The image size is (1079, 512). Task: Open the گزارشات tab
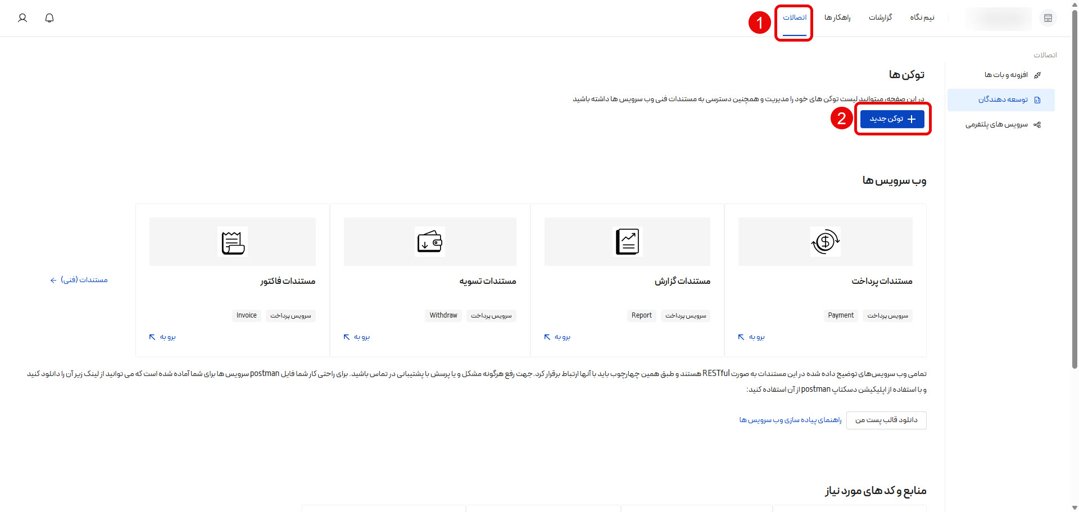pos(881,17)
